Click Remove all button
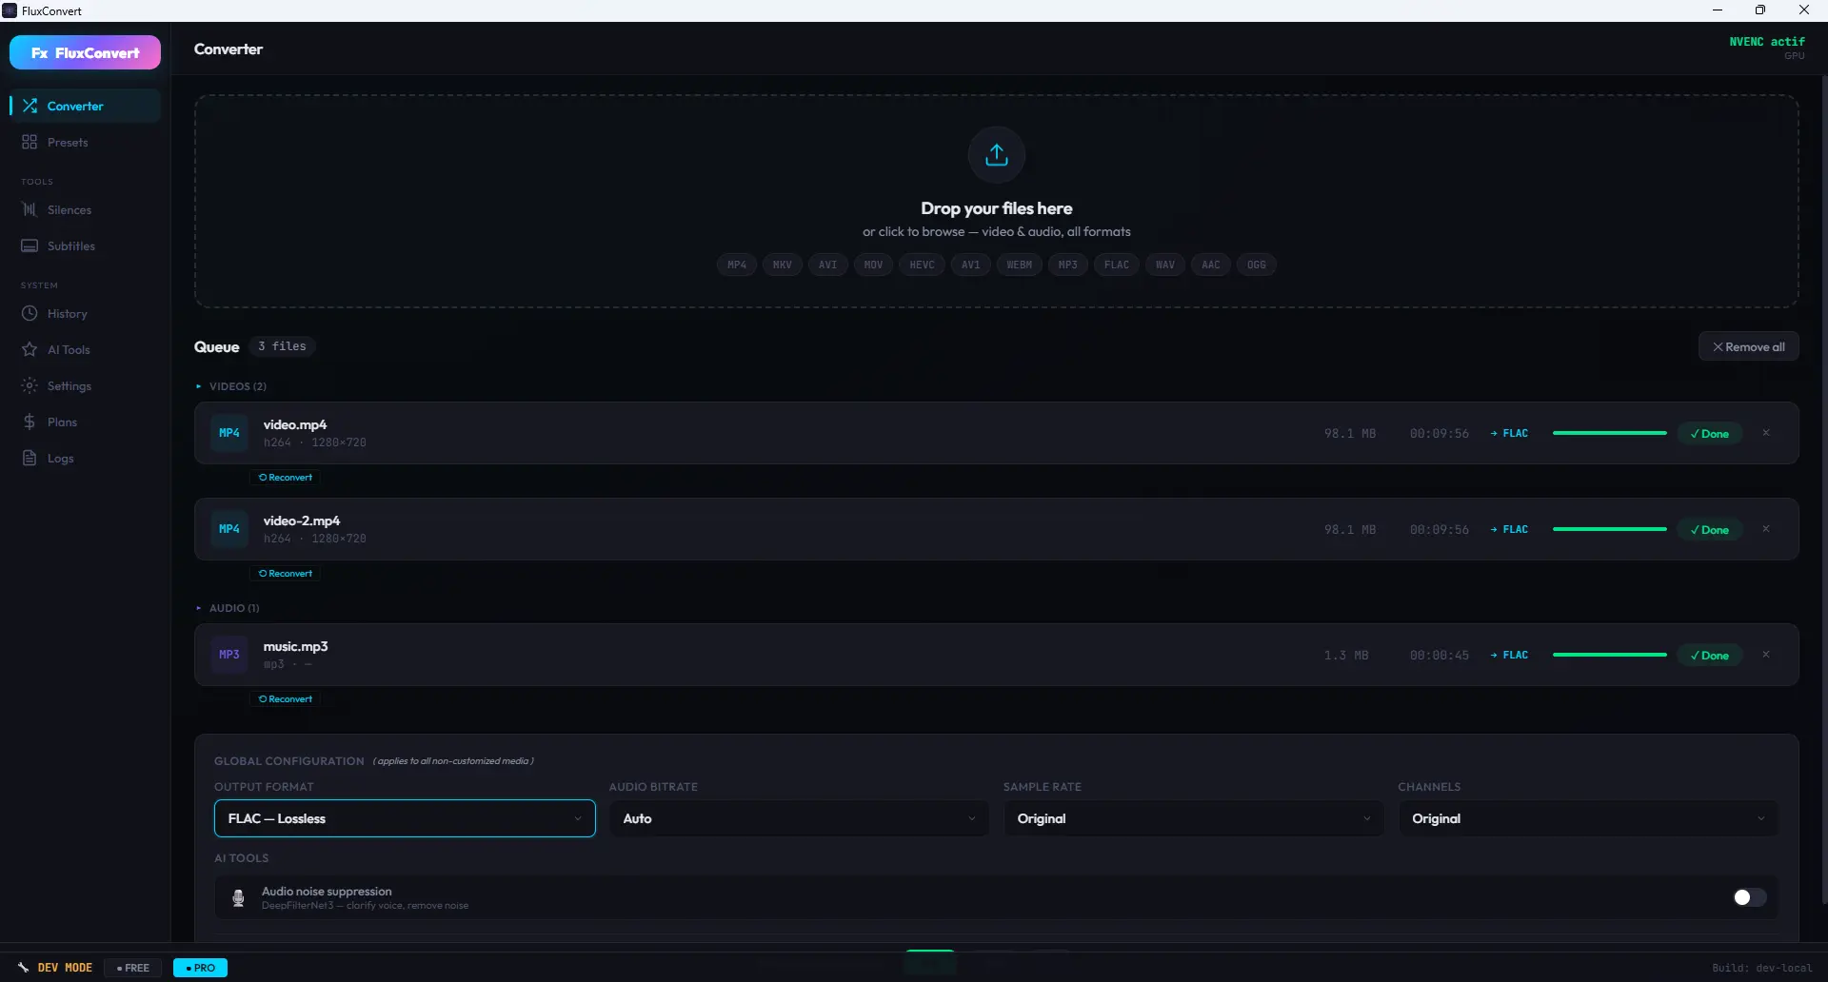This screenshot has width=1828, height=982. point(1748,347)
